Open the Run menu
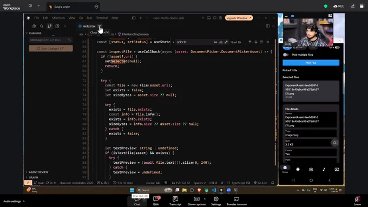This screenshot has width=368, height=207. 89,18
